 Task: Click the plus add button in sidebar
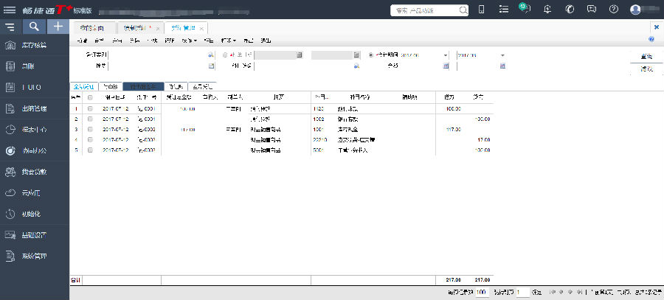(58, 27)
